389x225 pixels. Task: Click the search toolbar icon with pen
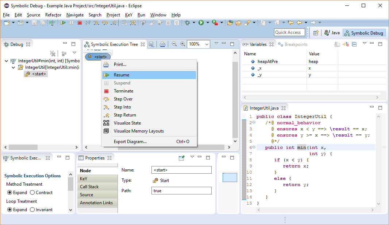(x=247, y=23)
